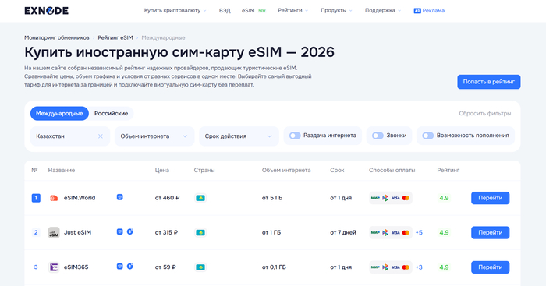Expand the Рейтинги menu
Viewport: 546px width, 286px height.
point(292,11)
